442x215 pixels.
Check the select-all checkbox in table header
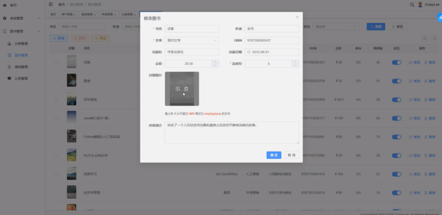[56, 49]
